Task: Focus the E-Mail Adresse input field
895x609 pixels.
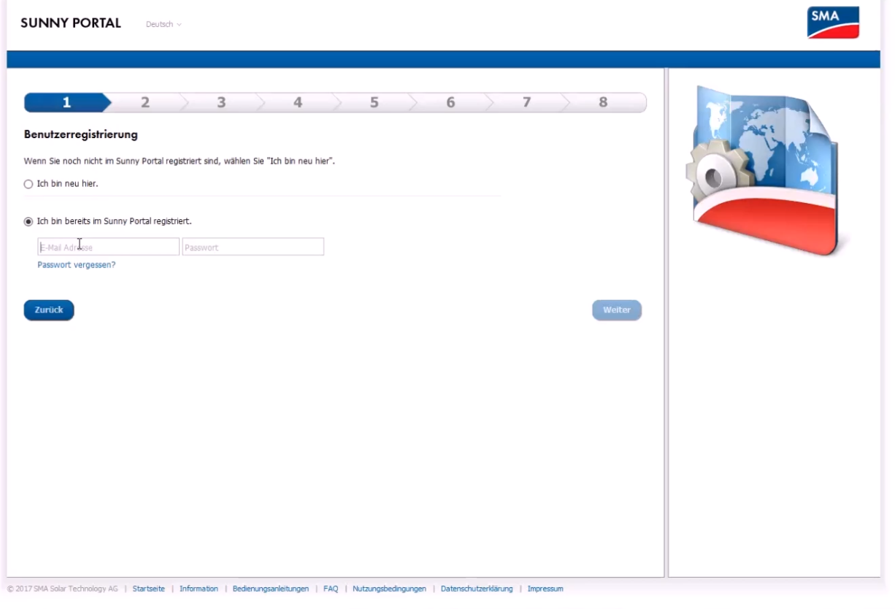Action: (108, 247)
